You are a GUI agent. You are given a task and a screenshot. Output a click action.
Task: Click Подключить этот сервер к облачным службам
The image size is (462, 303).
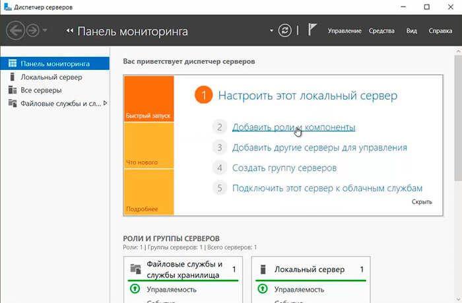pyautogui.click(x=327, y=188)
